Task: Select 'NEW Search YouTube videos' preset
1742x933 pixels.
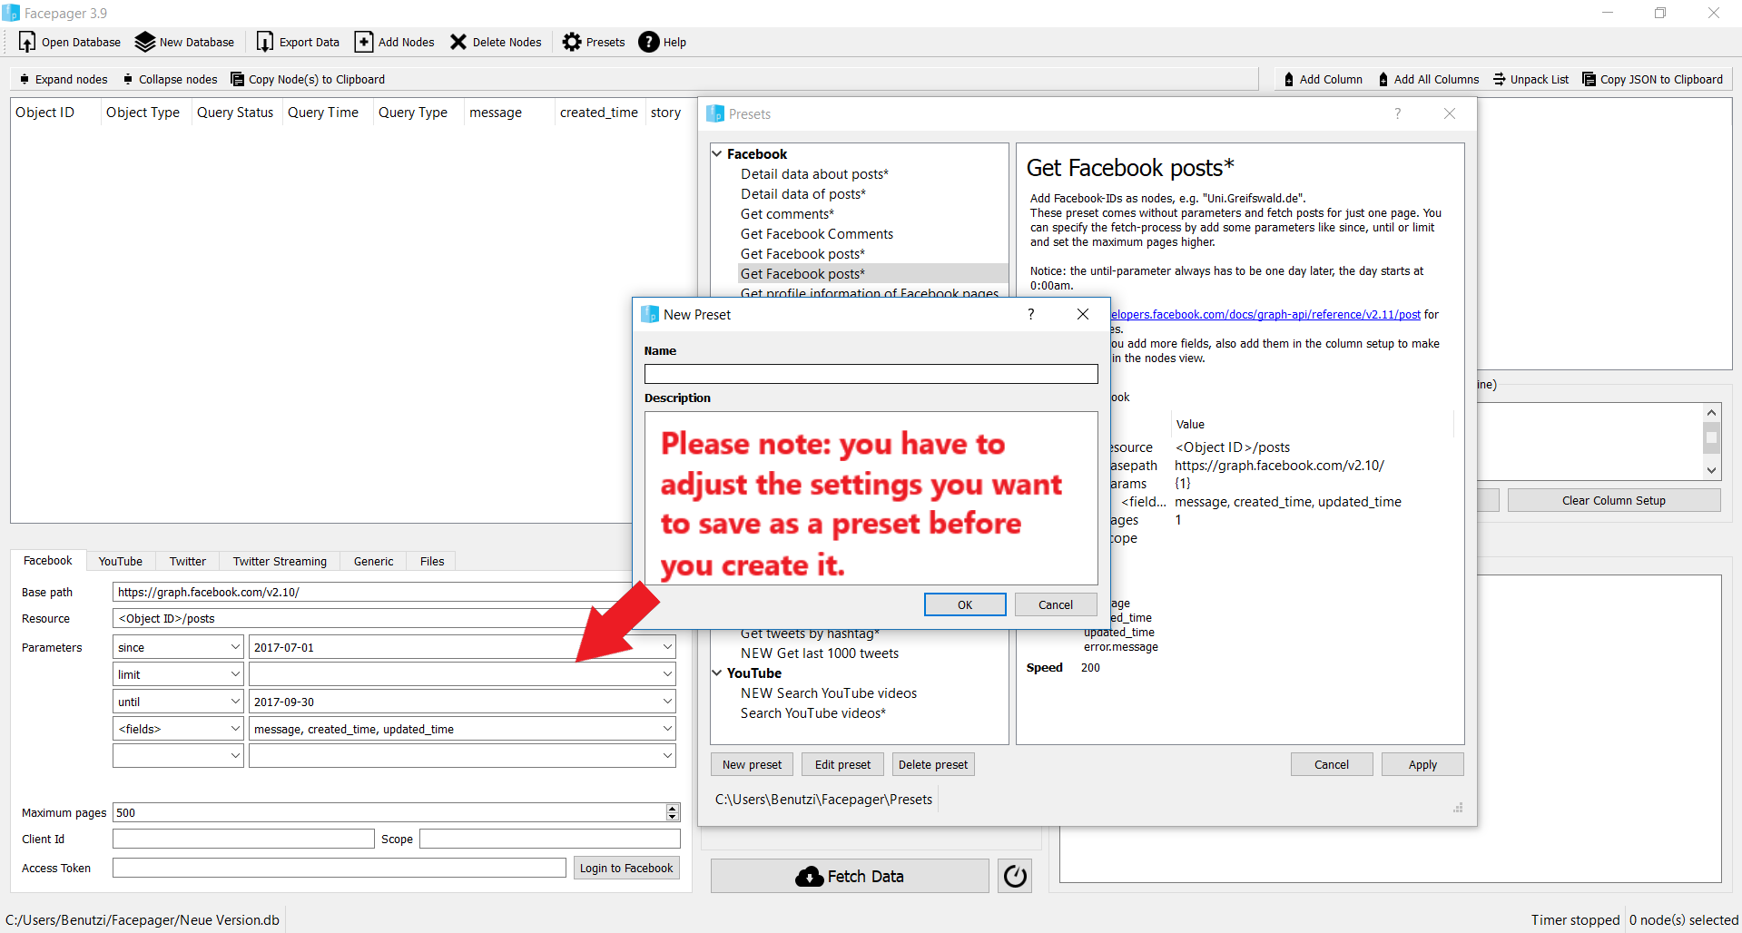Action: (x=829, y=692)
